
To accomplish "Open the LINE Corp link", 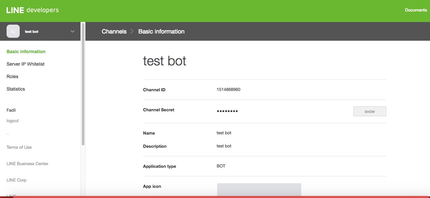I will tap(16, 180).
